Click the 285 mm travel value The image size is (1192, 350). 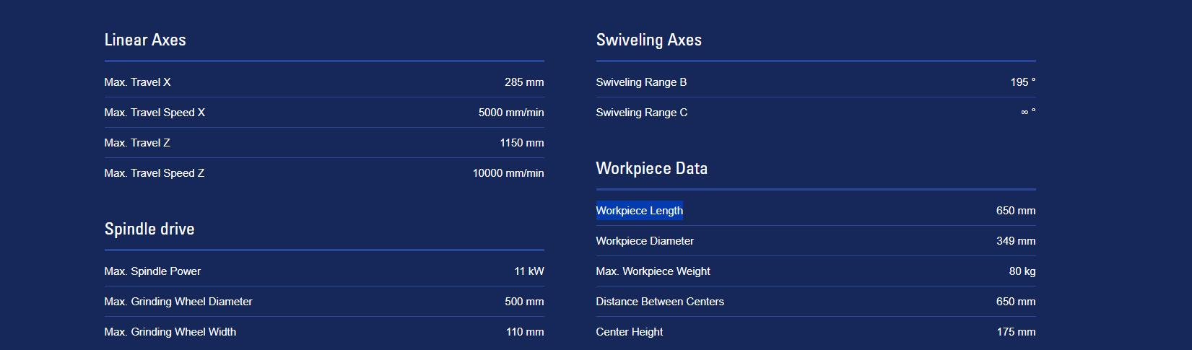click(x=523, y=82)
